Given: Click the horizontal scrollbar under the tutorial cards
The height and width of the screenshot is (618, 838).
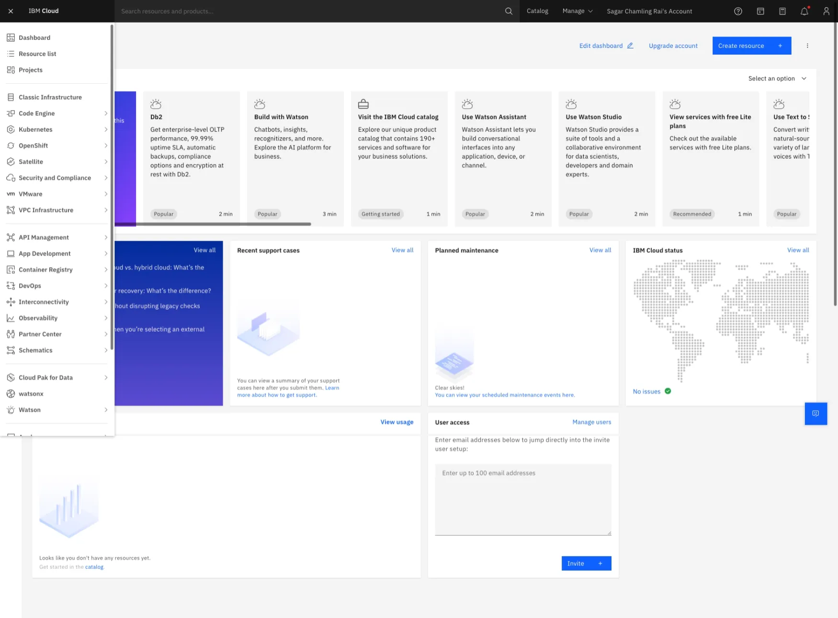Looking at the screenshot, I should coord(213,224).
